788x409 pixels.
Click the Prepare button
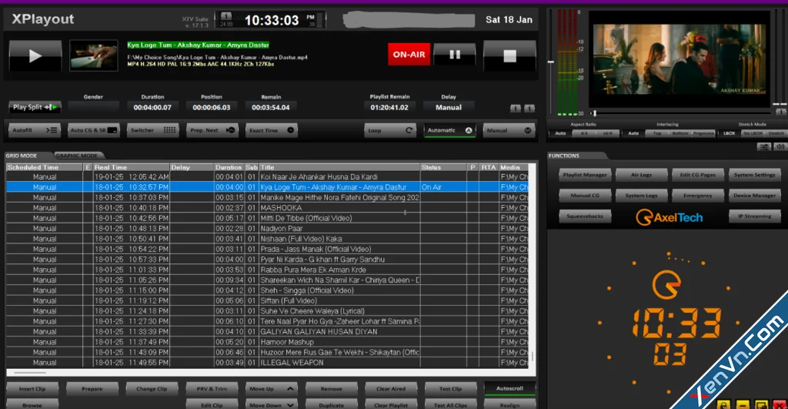point(92,389)
